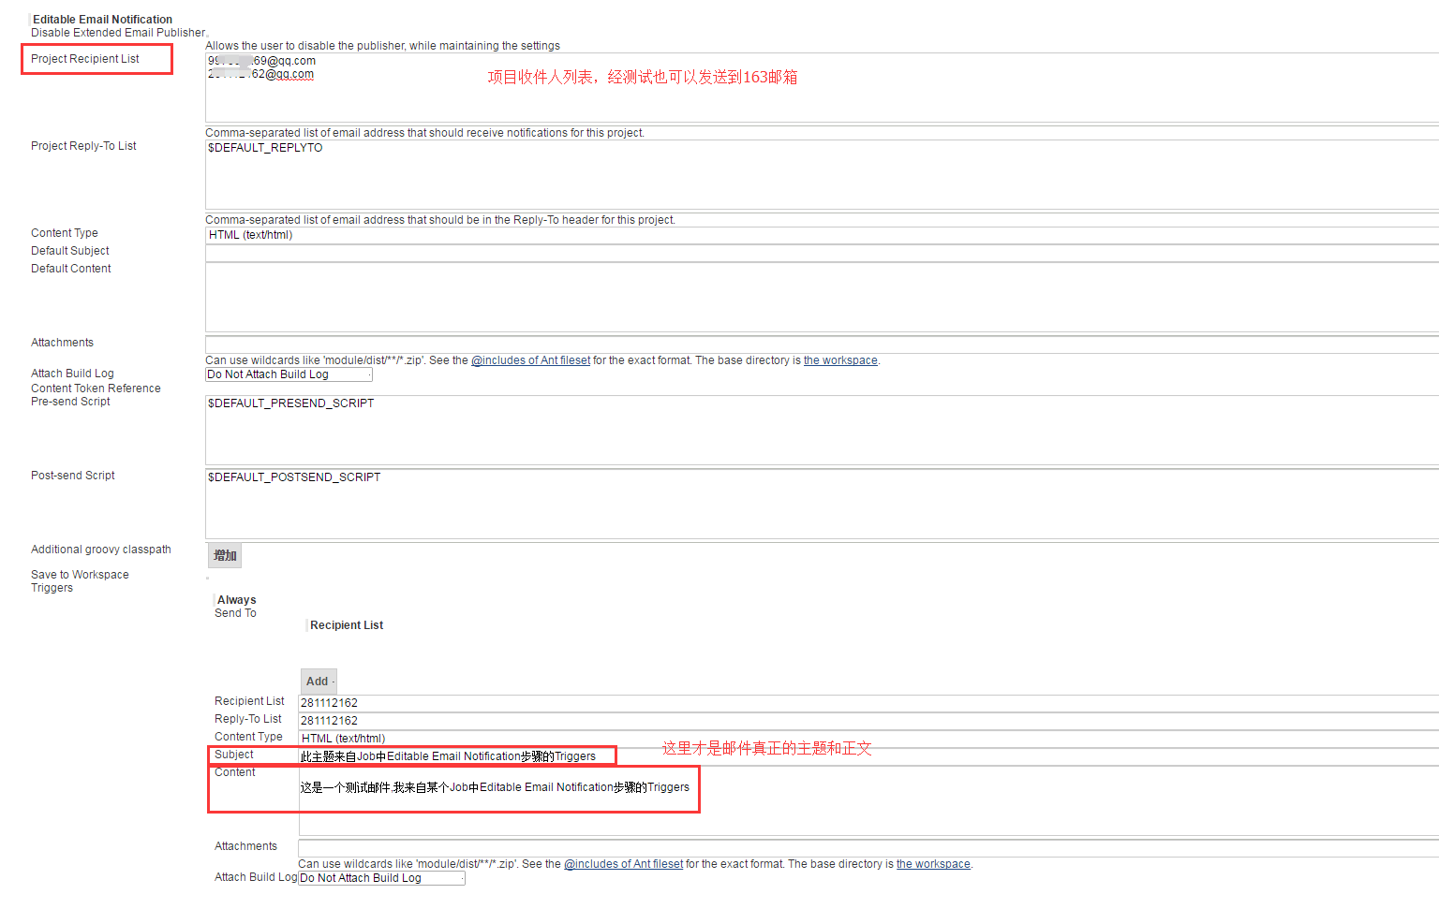This screenshot has height=909, width=1439.
Task: Open the upper '@includes of Ant fileset' link
Action: coord(530,360)
